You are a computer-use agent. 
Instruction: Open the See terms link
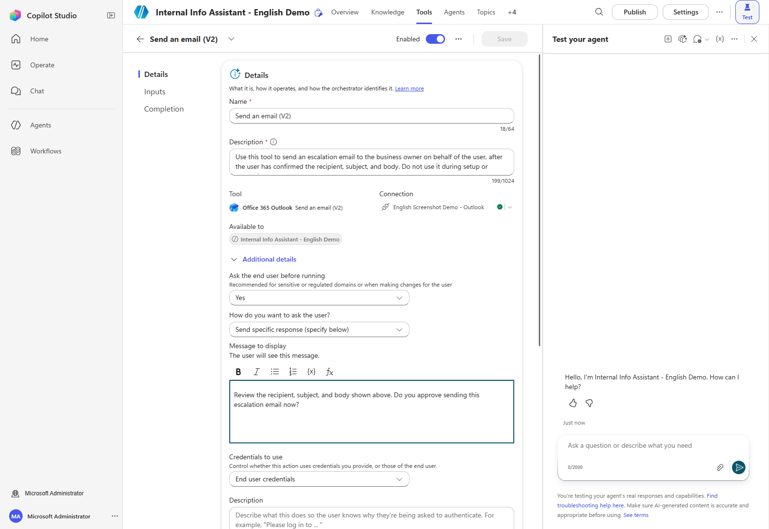click(x=636, y=515)
